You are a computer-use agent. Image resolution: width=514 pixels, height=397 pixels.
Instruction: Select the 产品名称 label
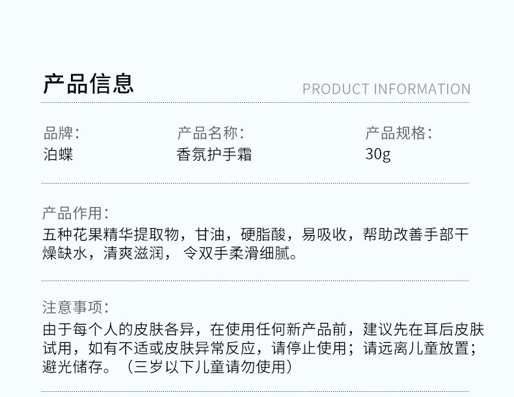tap(210, 134)
